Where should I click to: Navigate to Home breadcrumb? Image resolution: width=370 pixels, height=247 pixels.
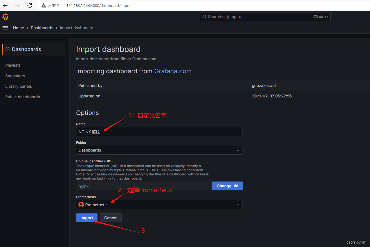[x=18, y=28]
